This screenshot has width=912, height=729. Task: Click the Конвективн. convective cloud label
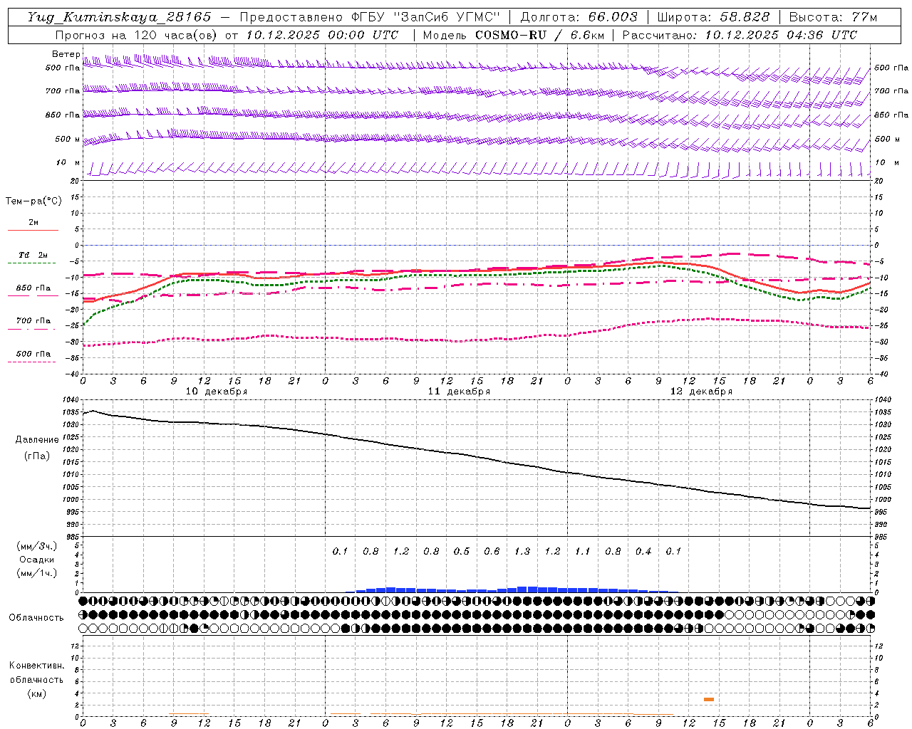[36, 666]
